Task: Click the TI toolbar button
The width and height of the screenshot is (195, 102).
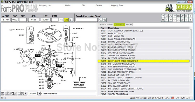Action: click(186, 20)
